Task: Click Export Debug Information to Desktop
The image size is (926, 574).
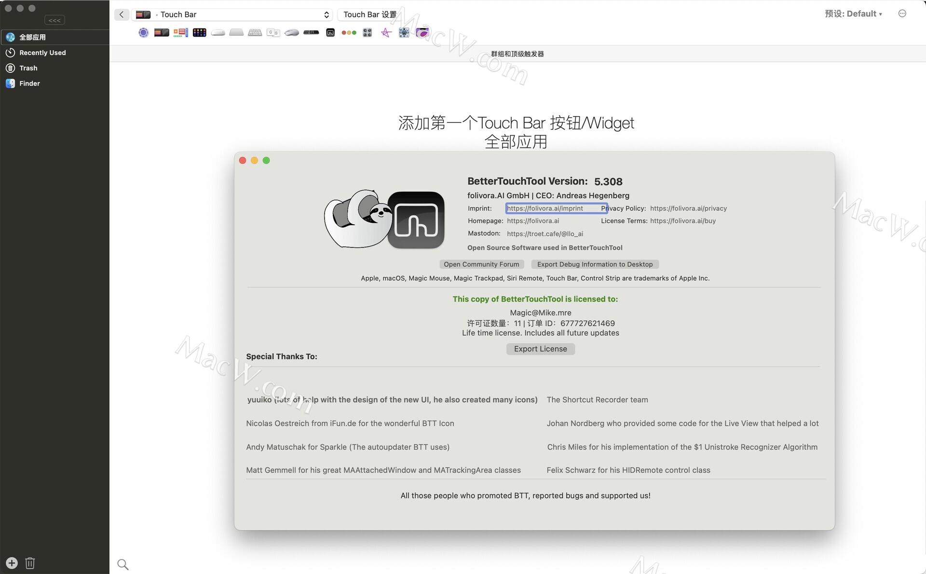Action: (x=595, y=264)
